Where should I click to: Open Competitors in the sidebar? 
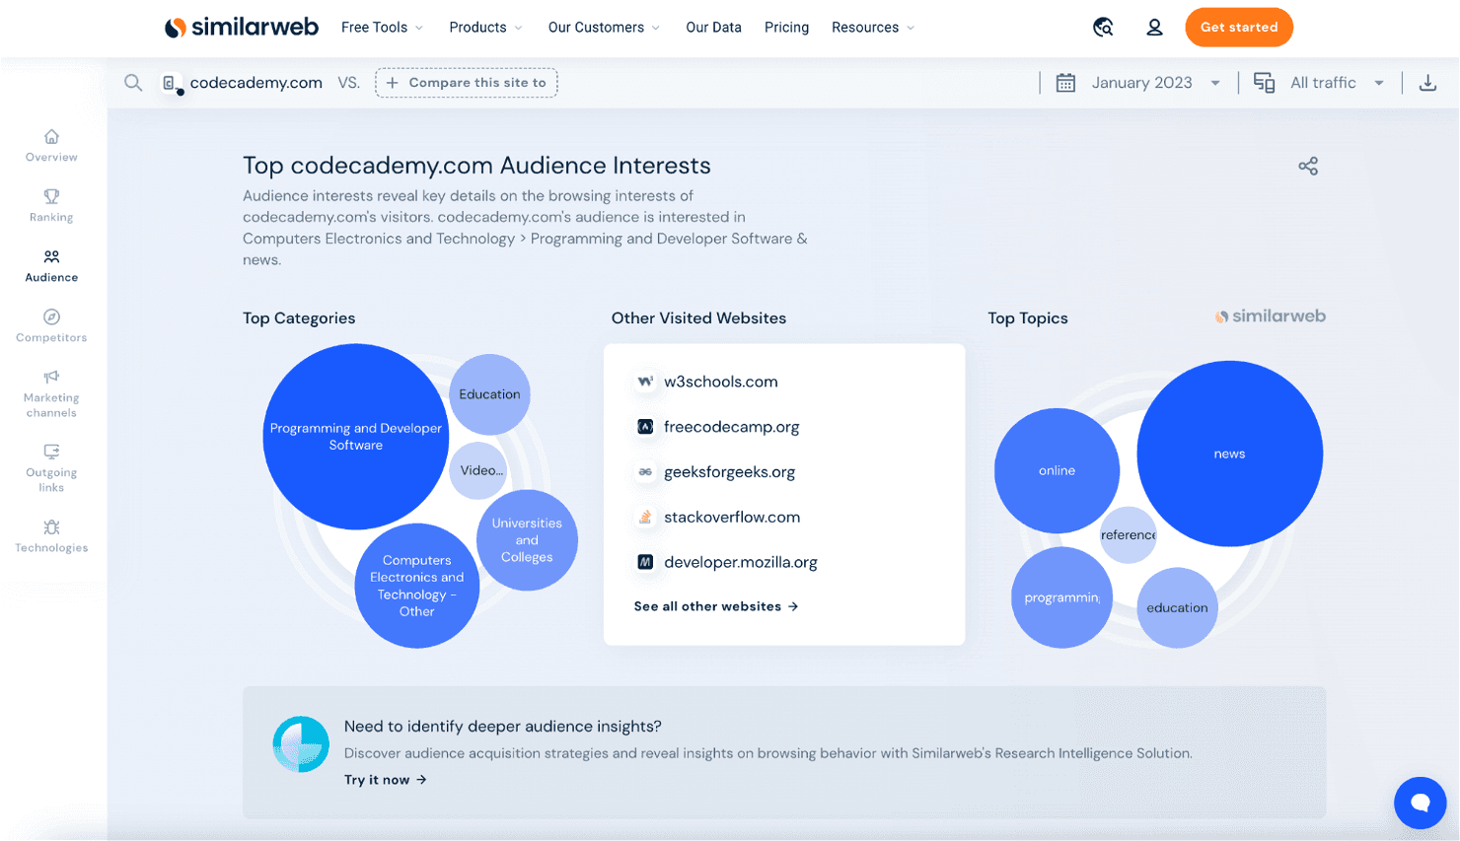51,326
